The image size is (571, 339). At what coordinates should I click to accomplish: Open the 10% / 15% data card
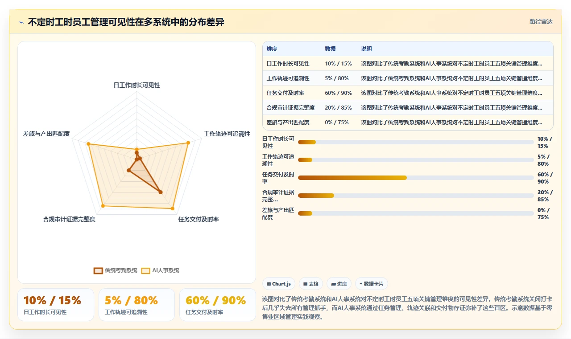(56, 305)
